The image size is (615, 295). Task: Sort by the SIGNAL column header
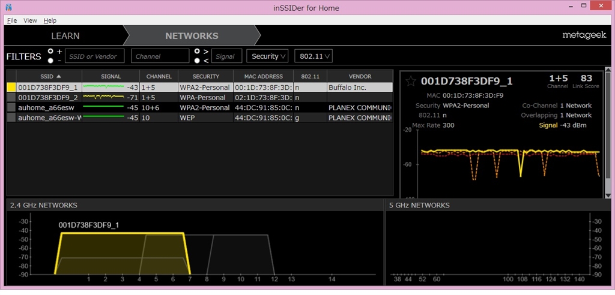pos(111,76)
